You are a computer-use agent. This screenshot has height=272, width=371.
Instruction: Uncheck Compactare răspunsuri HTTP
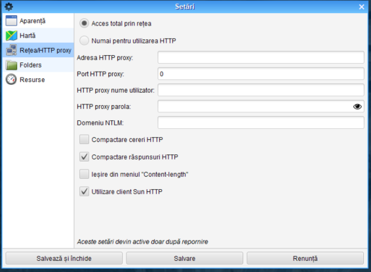coord(84,157)
